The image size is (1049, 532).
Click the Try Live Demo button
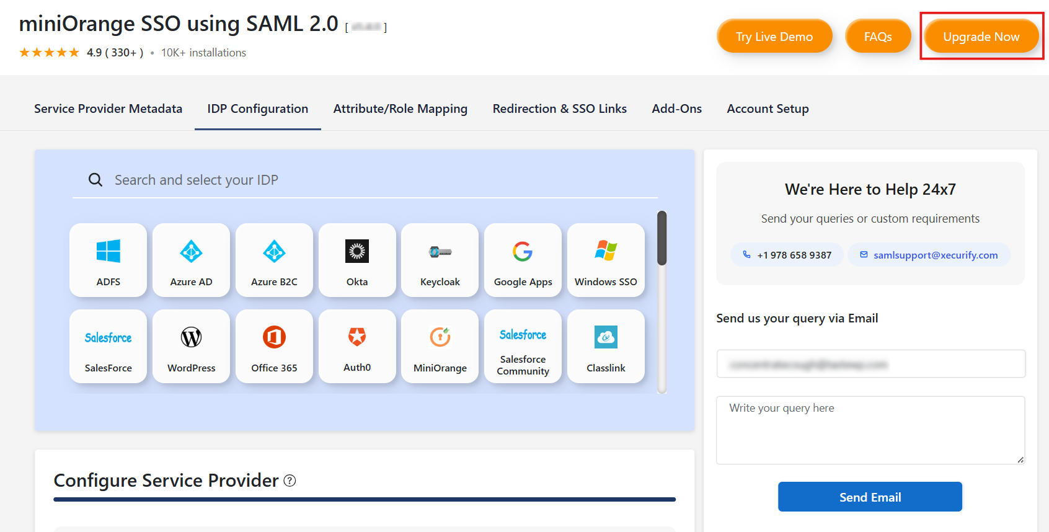pyautogui.click(x=774, y=37)
